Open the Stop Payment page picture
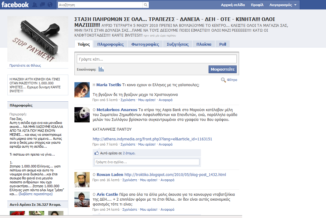 pos(38,39)
